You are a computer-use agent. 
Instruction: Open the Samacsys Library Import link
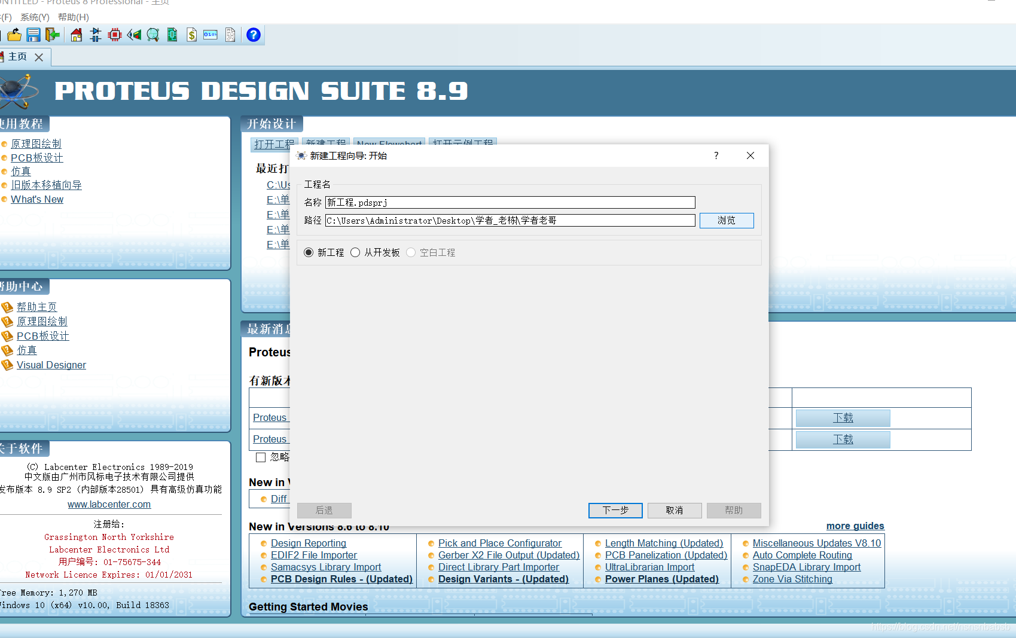pyautogui.click(x=326, y=567)
